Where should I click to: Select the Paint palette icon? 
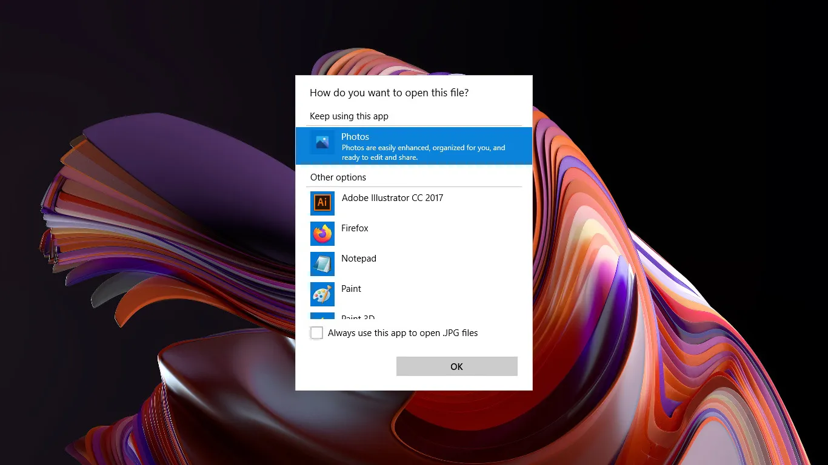click(x=322, y=294)
